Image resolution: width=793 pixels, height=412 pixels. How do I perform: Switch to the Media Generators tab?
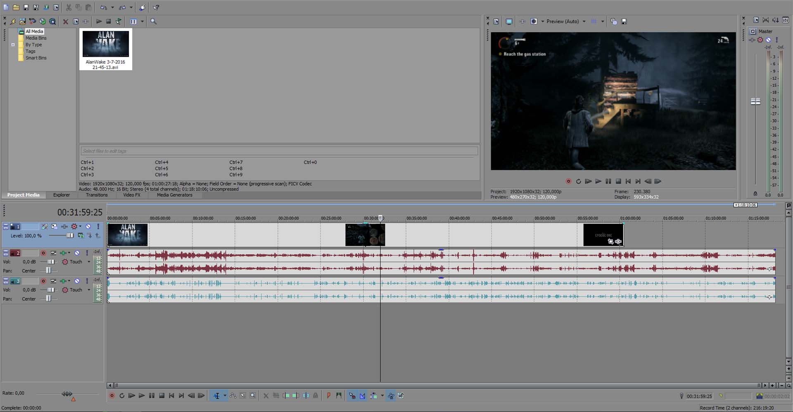coord(174,195)
